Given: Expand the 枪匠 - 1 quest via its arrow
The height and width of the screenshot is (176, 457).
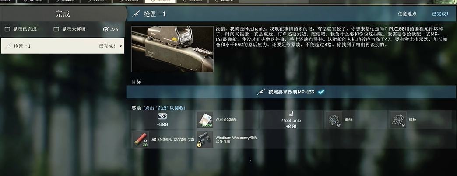Looking at the screenshot, I should click(x=121, y=46).
